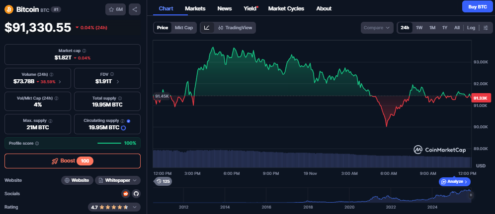The height and width of the screenshot is (214, 495).
Task: Click the circulating supply progress ring
Action: 124,128
